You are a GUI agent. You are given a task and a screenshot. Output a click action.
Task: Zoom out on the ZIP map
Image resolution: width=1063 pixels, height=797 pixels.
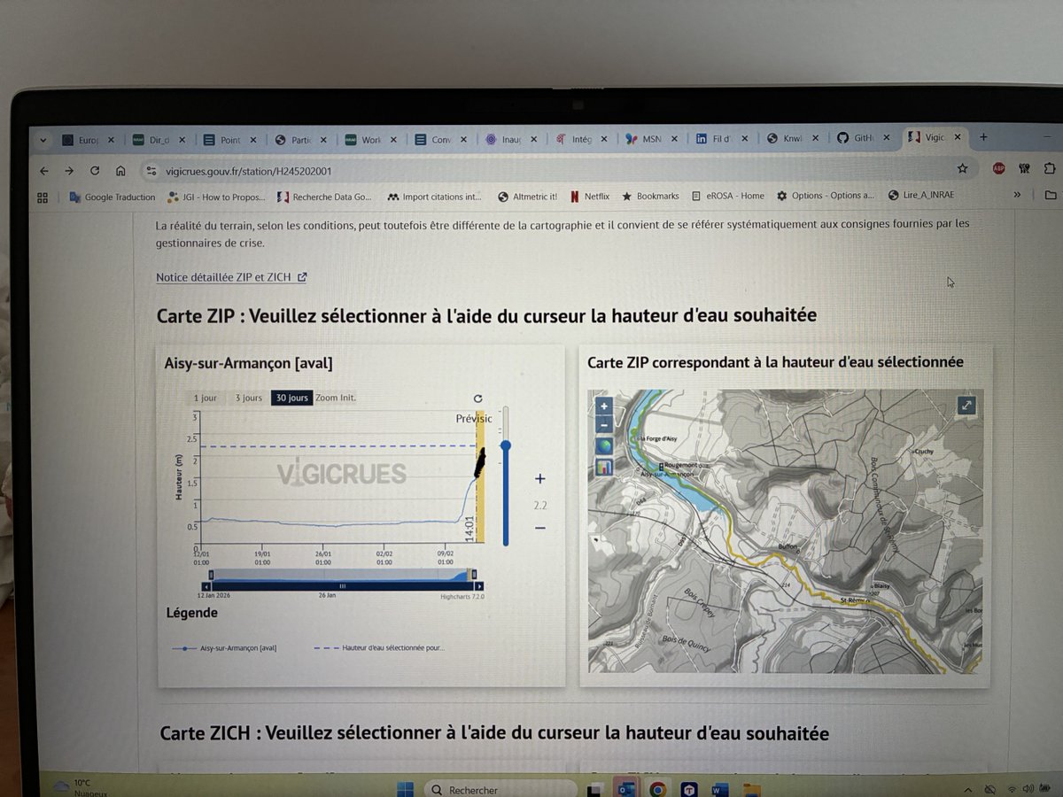[x=604, y=424]
